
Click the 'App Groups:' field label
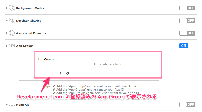pos(46,59)
